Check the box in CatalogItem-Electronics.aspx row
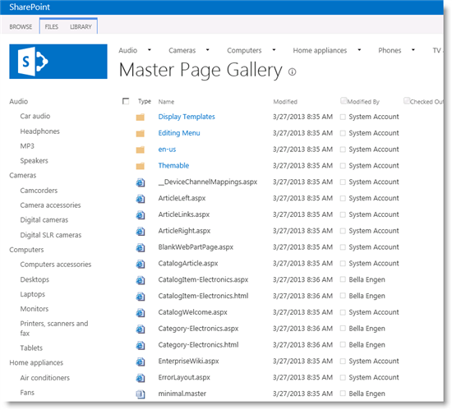Image resolution: width=452 pixels, height=410 pixels. (343, 279)
